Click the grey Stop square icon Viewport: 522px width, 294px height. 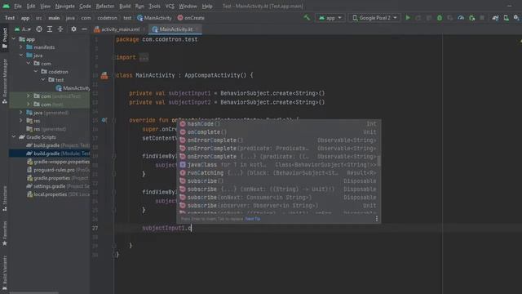click(482, 18)
